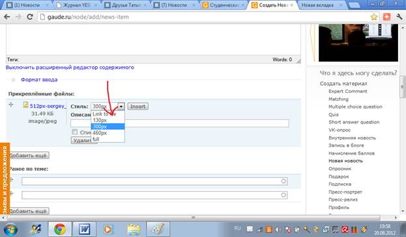Open Google Chrome from the taskbar
Screen dimensions: 406x237
(x=60, y=229)
